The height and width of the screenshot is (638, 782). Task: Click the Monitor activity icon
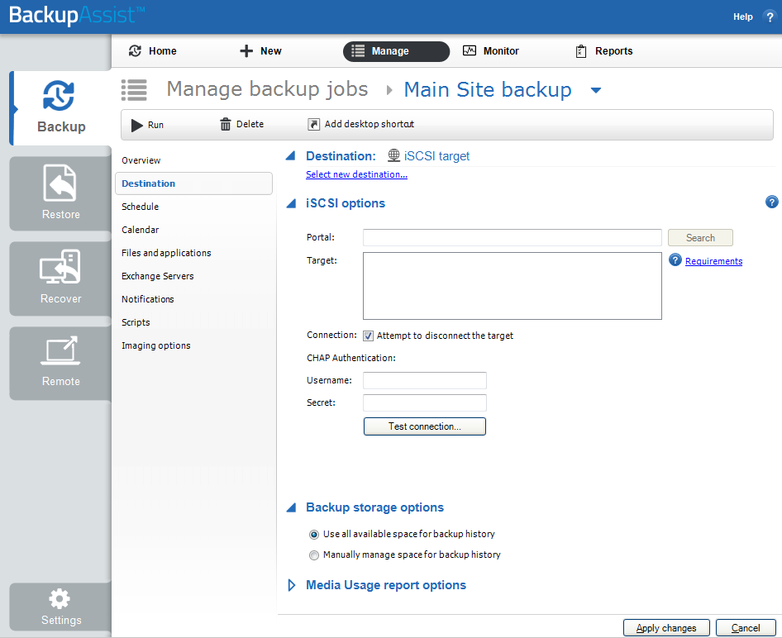coord(470,51)
